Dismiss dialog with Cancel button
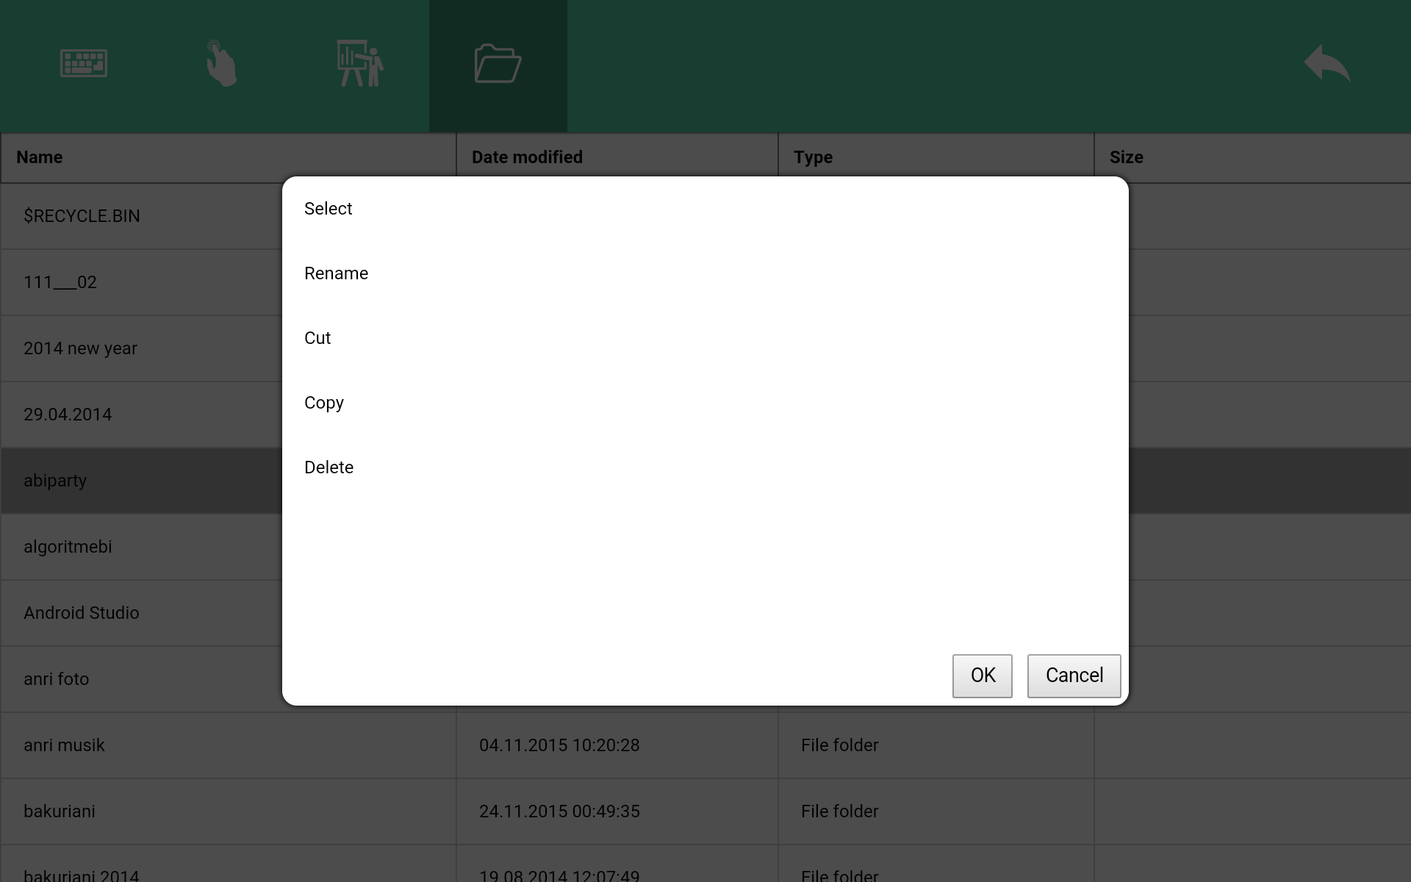Screen dimensions: 1411x882 point(1074,675)
